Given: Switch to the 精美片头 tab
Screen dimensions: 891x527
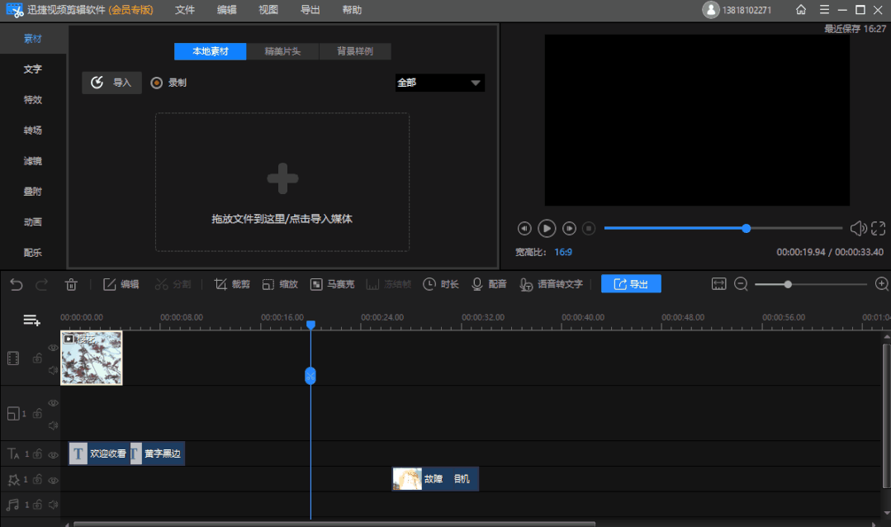Looking at the screenshot, I should [x=281, y=51].
